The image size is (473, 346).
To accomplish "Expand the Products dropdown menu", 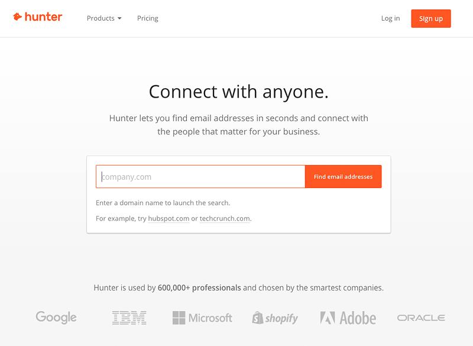I will coord(104,18).
